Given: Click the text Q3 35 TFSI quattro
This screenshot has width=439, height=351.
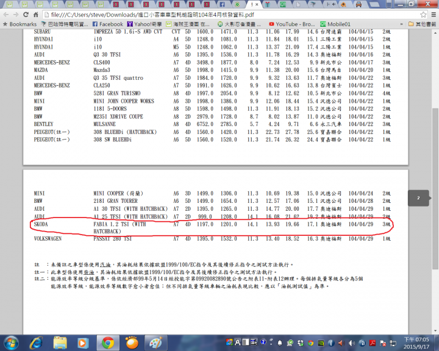Looking at the screenshot, I should click(x=118, y=78).
